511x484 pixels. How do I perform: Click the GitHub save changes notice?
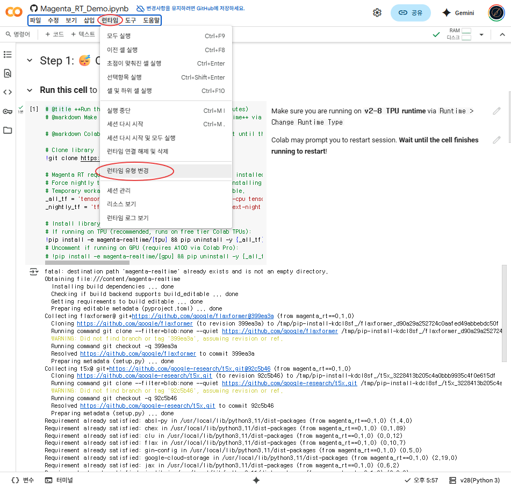191,9
